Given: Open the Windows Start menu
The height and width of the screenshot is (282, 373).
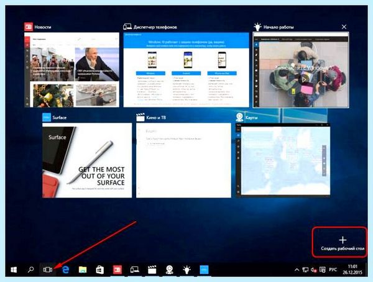Looking at the screenshot, I should coord(14,270).
